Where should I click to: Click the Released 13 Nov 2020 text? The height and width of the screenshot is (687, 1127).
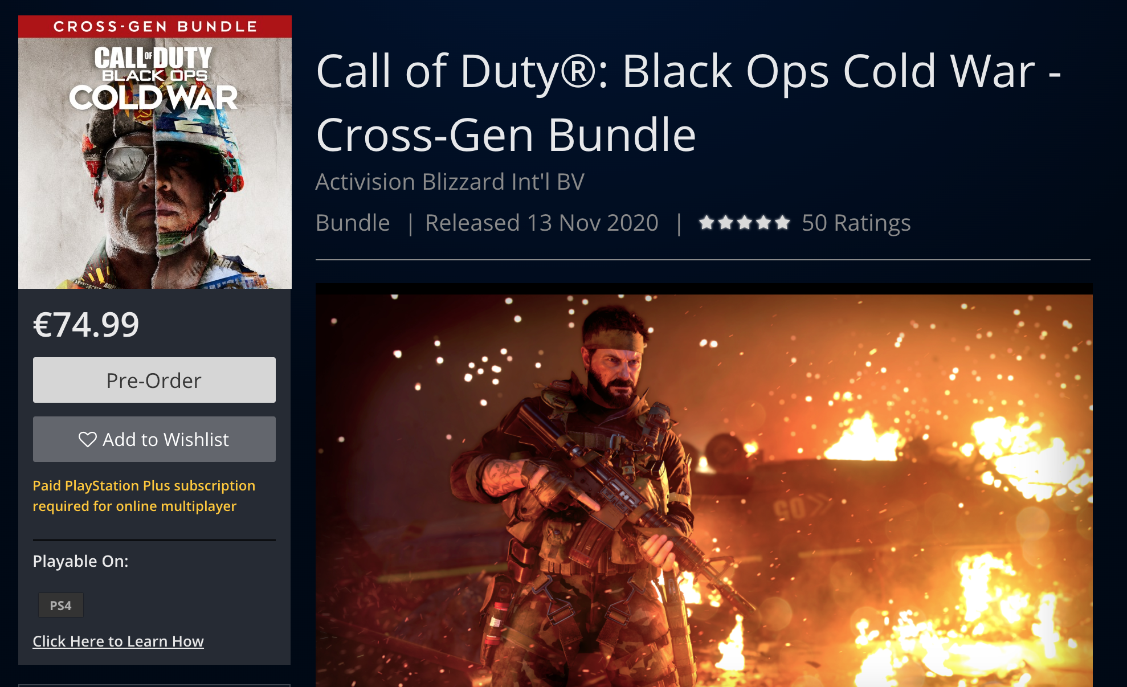(542, 223)
